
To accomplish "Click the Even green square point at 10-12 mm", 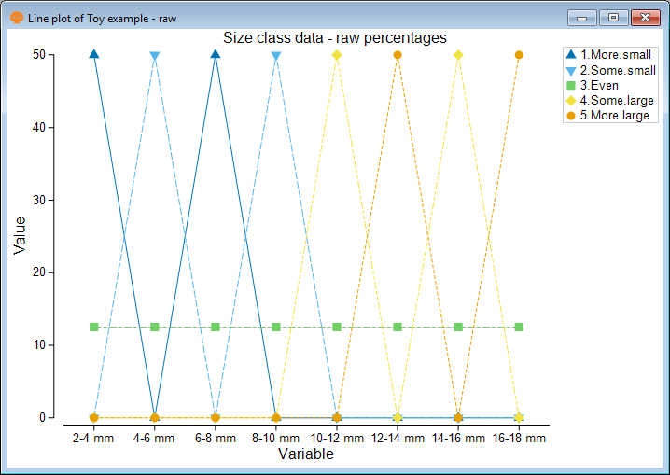I will tap(337, 327).
